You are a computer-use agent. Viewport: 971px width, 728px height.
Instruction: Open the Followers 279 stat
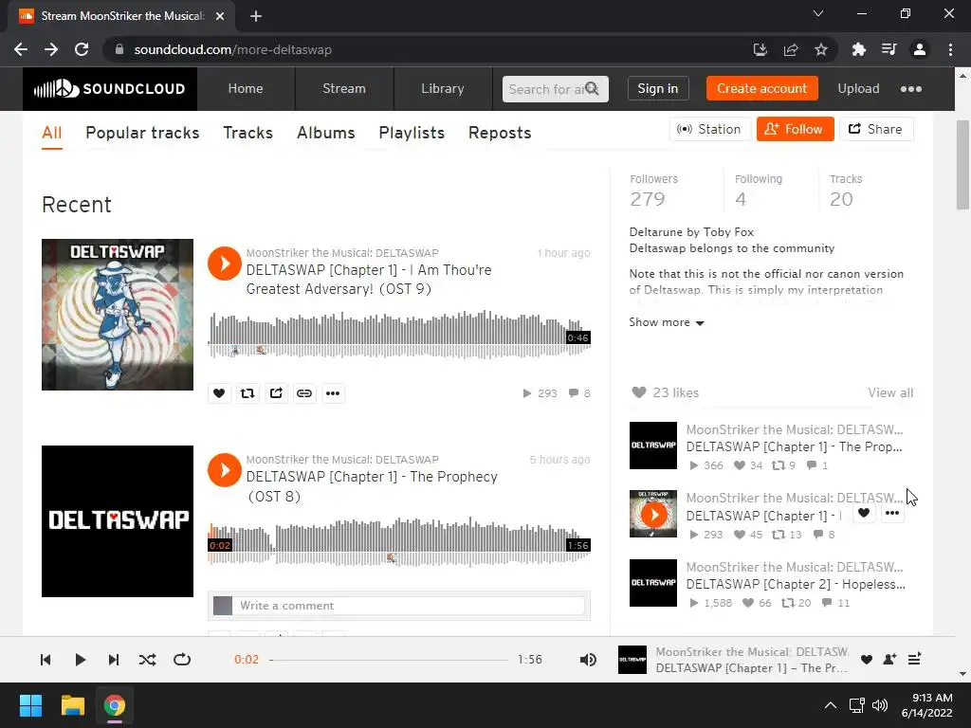coord(653,191)
